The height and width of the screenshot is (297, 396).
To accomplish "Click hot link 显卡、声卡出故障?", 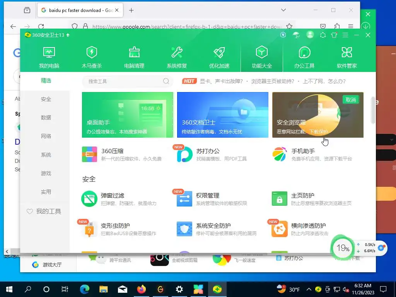I will (221, 81).
